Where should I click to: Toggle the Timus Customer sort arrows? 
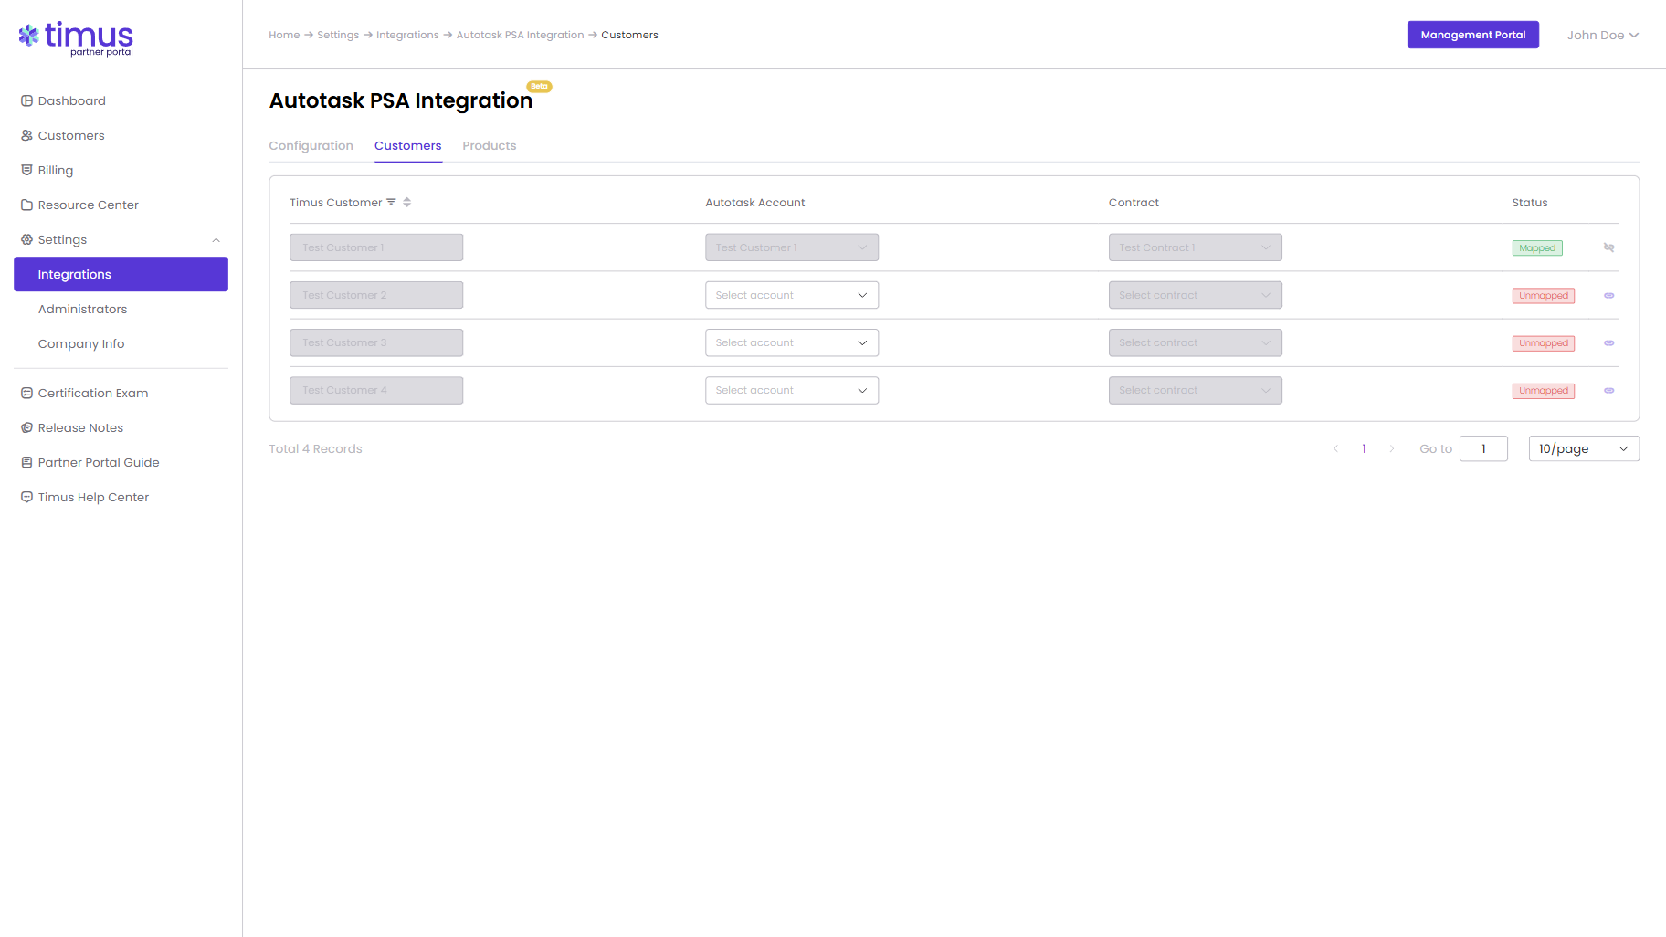coord(407,202)
